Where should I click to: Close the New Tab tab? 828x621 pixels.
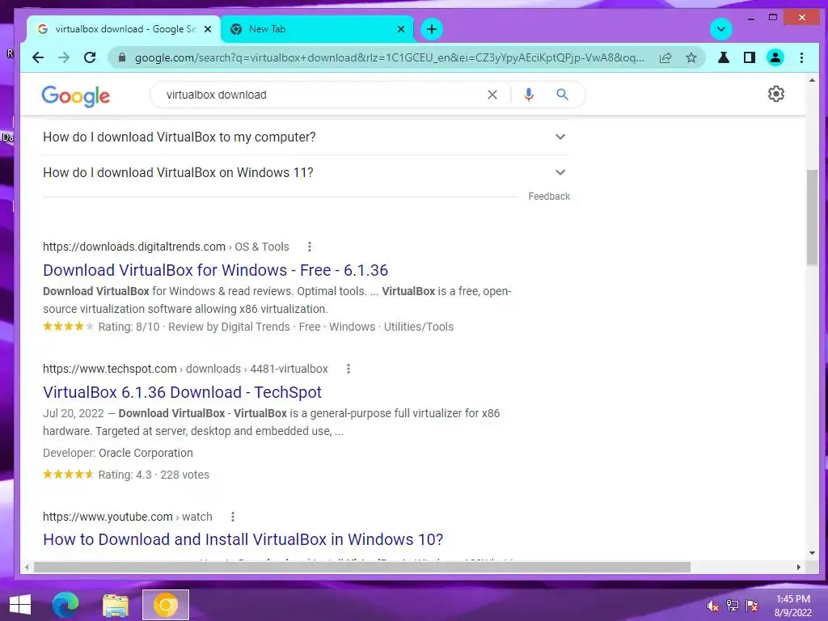(x=401, y=29)
